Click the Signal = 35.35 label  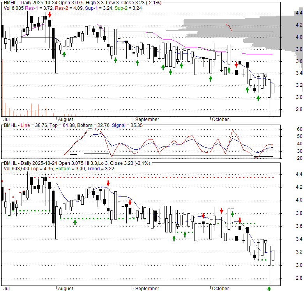pyautogui.click(x=127, y=125)
